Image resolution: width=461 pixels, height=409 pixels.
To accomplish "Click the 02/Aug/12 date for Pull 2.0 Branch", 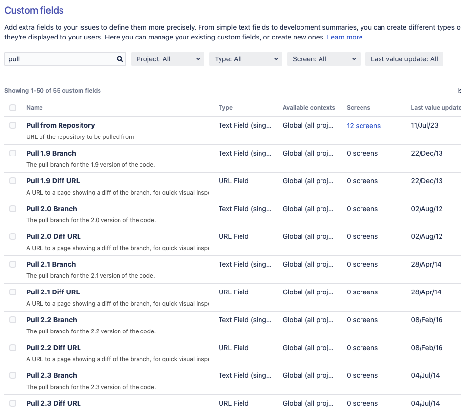I will (x=426, y=209).
